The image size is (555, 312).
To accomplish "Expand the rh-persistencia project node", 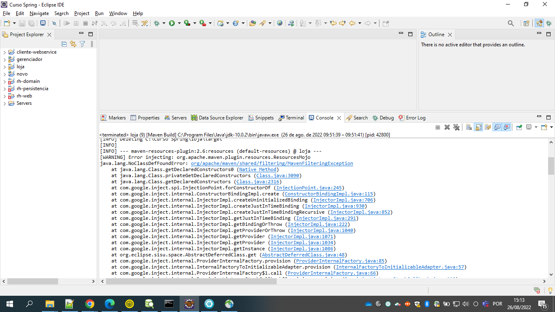I will pos(4,89).
